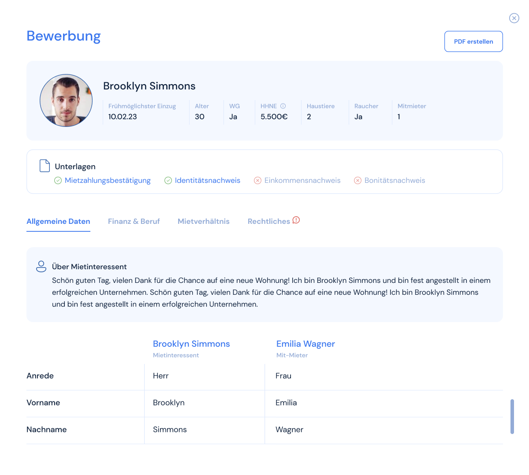Click the red warning icon on Rechtliches
This screenshot has width=529, height=475.
pyautogui.click(x=296, y=220)
